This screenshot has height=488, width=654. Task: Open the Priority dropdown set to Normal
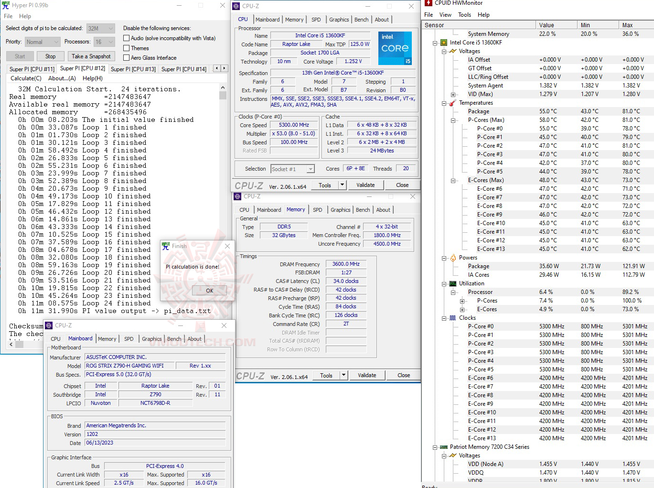point(43,42)
